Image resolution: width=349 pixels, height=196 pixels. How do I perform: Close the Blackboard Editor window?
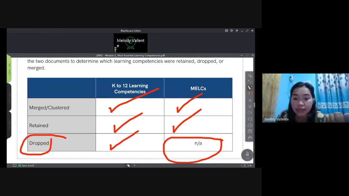(x=252, y=31)
